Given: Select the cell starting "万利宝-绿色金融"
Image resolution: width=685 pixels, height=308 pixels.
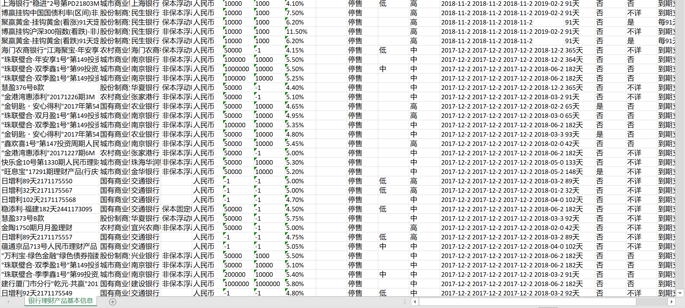Looking at the screenshot, I should (x=50, y=256).
